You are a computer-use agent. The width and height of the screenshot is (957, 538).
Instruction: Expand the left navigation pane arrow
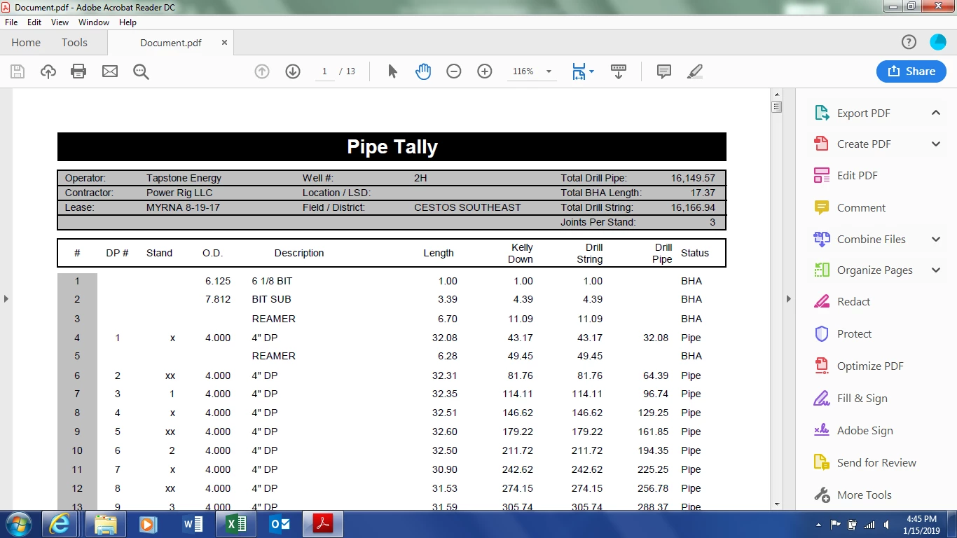pos(6,299)
